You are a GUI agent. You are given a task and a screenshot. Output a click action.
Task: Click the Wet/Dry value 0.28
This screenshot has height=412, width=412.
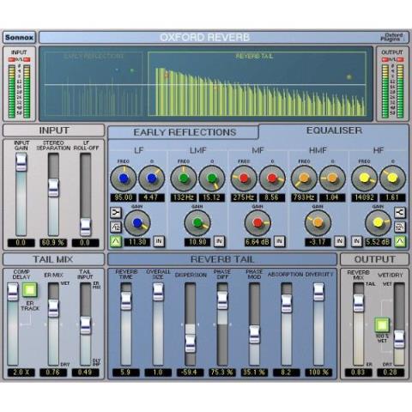391,373
